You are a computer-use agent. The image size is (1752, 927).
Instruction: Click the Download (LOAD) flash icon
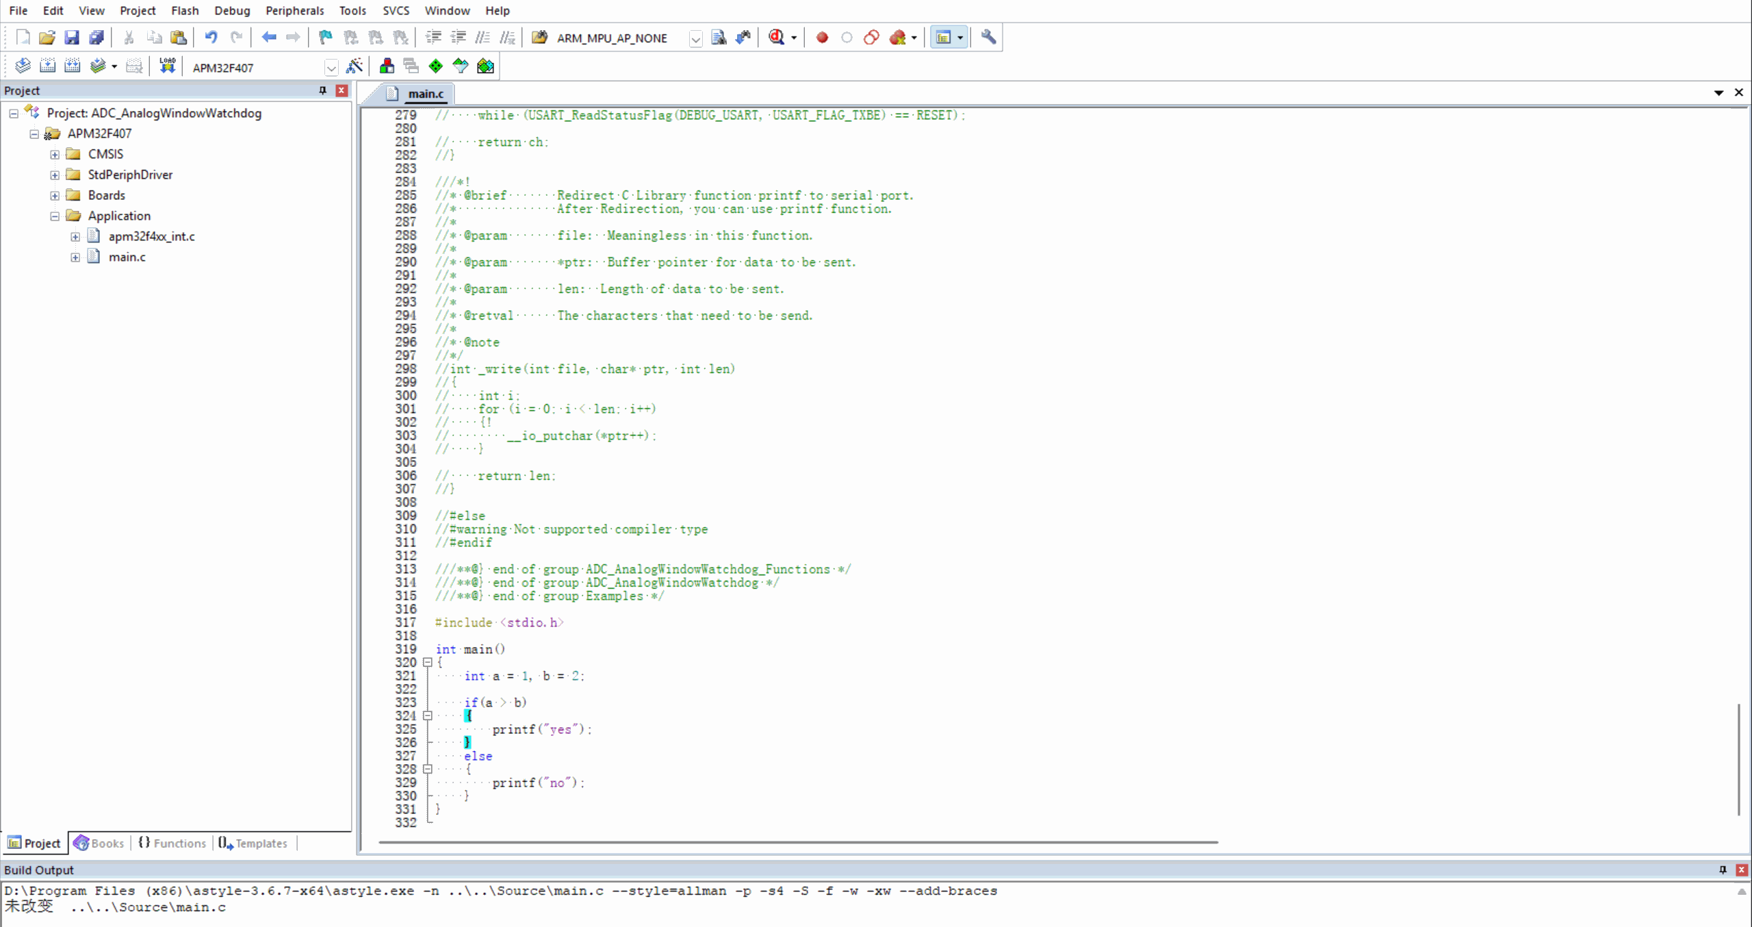[x=167, y=66]
